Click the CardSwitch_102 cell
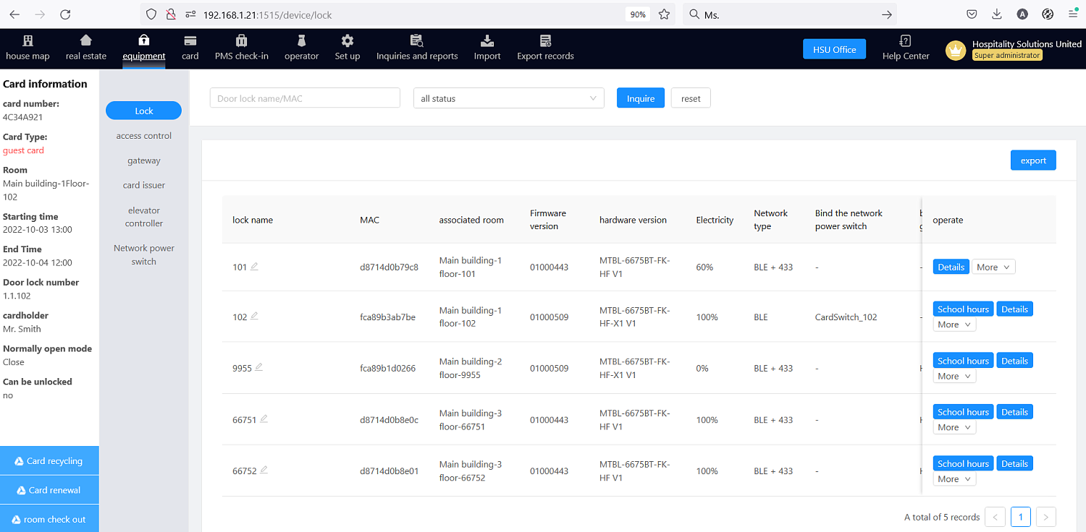Screen dimensions: 1086x532 click(x=846, y=317)
